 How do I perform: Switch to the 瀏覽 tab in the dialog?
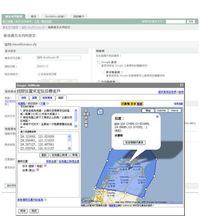pyautogui.click(x=35, y=98)
